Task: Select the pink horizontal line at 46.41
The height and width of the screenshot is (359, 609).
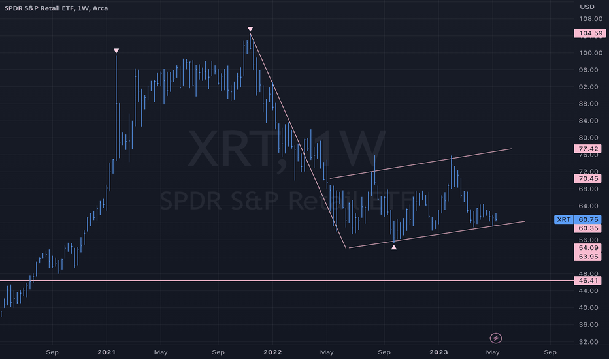Action: click(x=287, y=280)
